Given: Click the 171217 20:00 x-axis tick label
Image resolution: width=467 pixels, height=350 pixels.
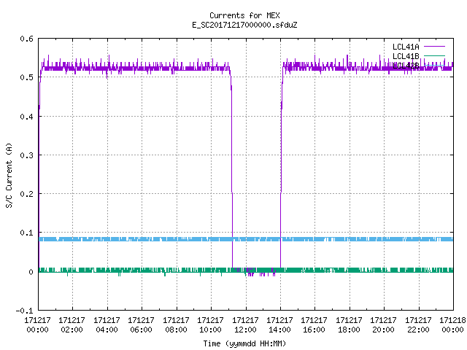Looking at the screenshot, I should click(x=384, y=325).
